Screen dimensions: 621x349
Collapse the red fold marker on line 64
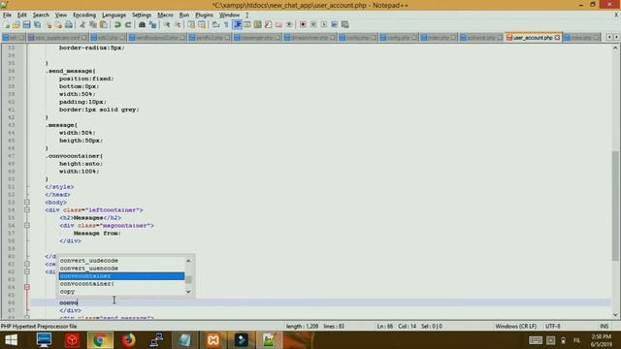click(27, 287)
